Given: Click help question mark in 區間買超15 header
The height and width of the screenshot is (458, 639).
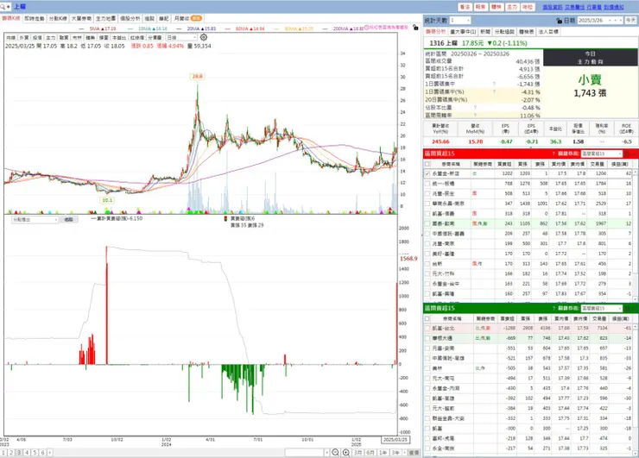Looking at the screenshot, I should tap(554, 154).
